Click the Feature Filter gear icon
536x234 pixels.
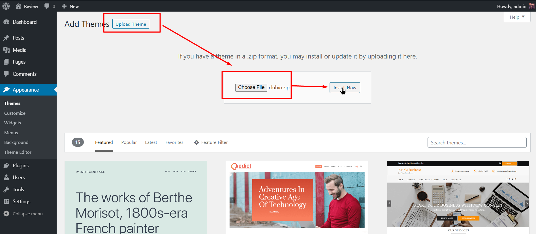click(x=197, y=142)
